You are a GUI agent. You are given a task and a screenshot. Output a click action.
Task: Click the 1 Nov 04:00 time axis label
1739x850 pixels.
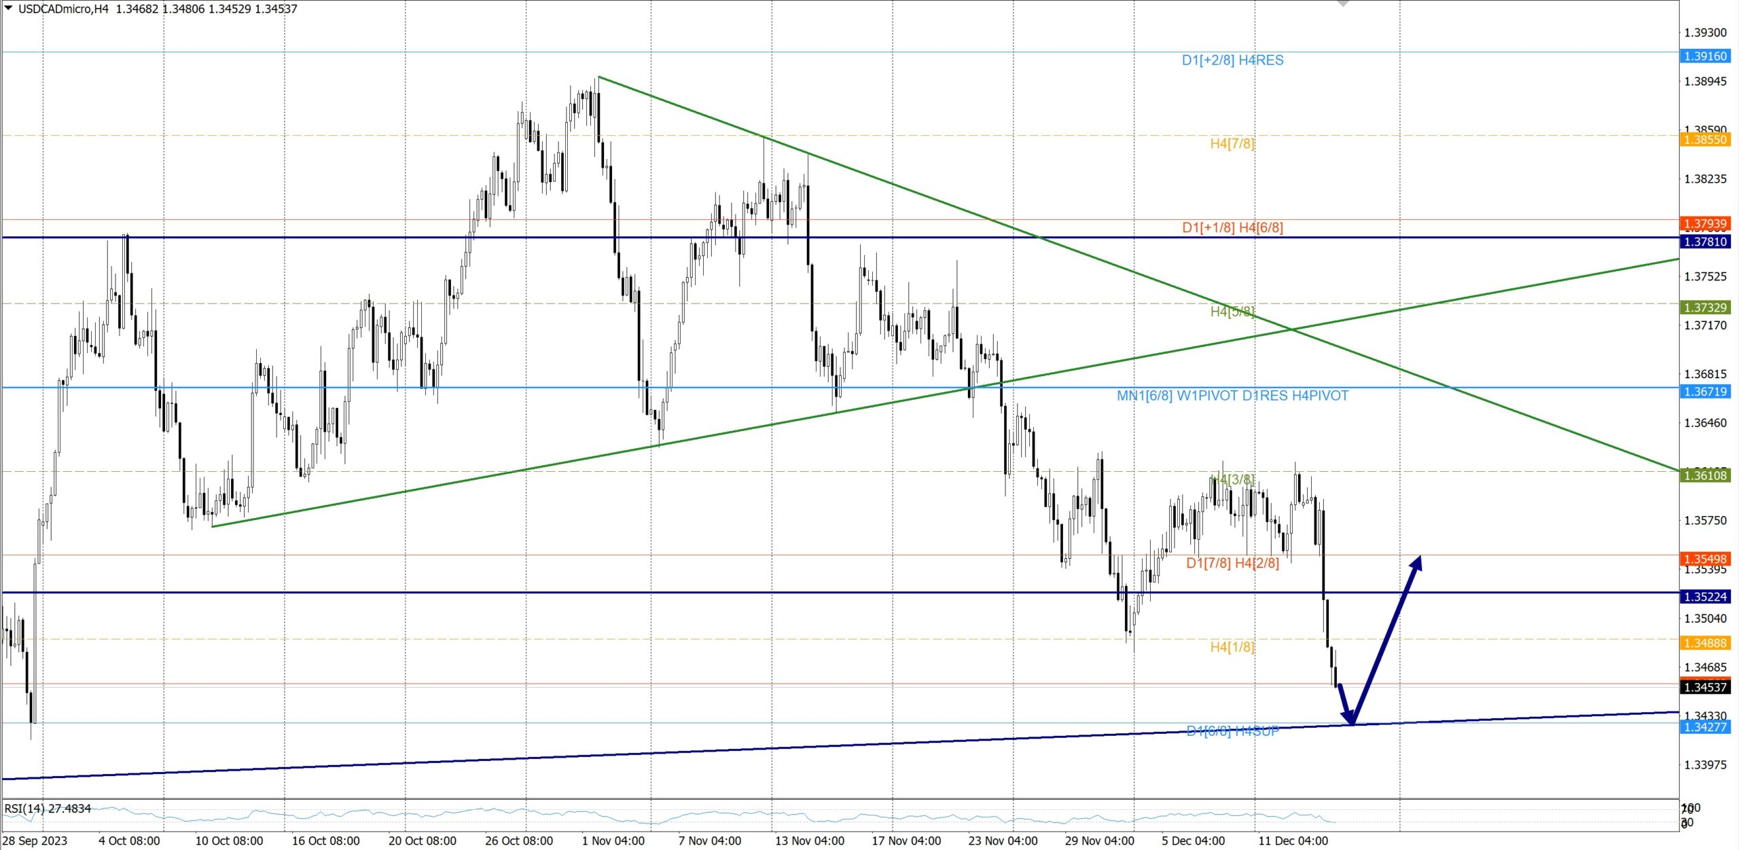[613, 840]
